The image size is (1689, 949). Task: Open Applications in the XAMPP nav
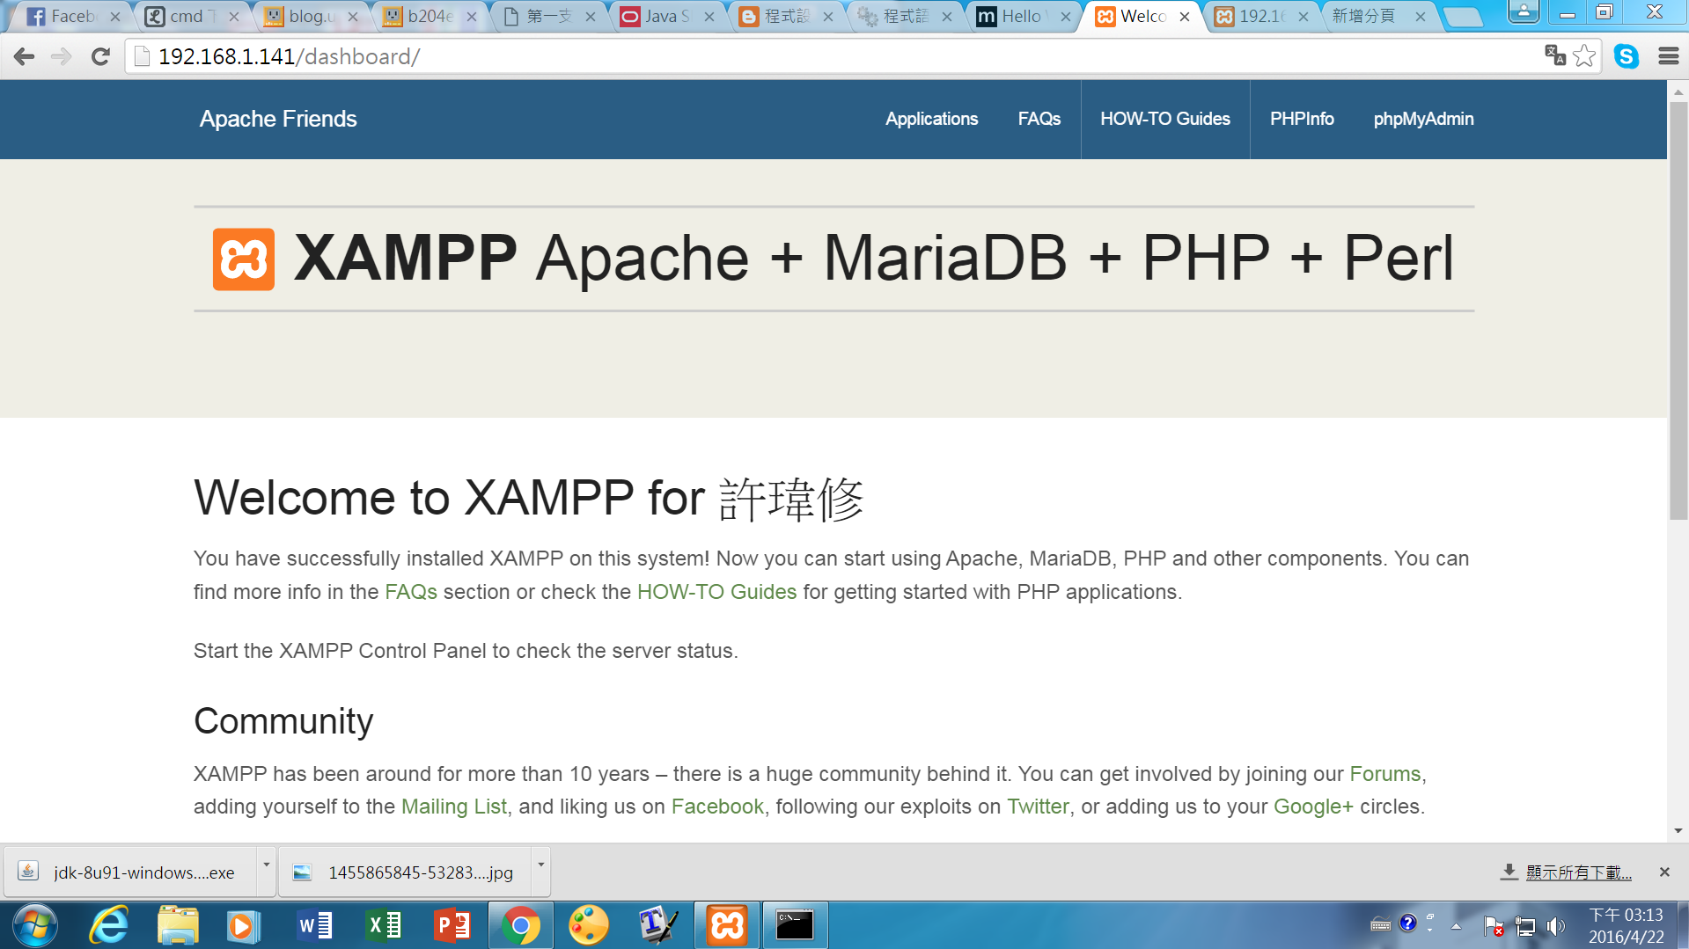coord(931,119)
